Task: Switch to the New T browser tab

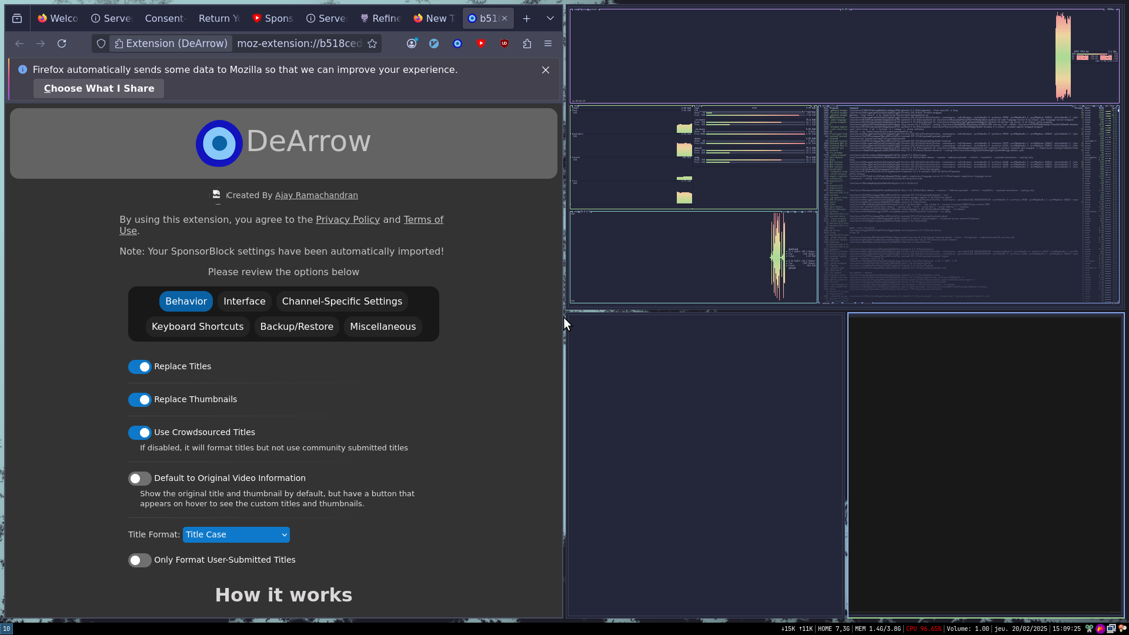Action: tap(434, 18)
